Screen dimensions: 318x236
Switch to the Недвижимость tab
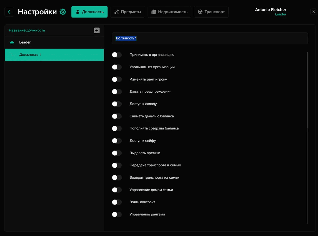[x=169, y=12]
